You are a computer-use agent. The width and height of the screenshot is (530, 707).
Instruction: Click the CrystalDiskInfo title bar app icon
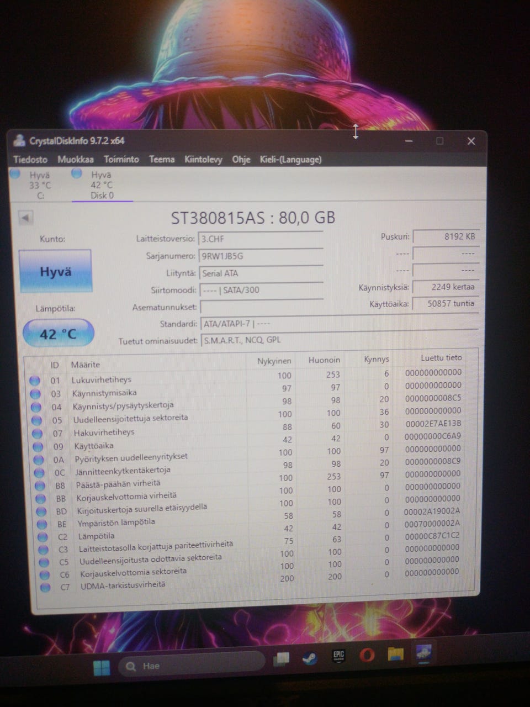coord(20,141)
